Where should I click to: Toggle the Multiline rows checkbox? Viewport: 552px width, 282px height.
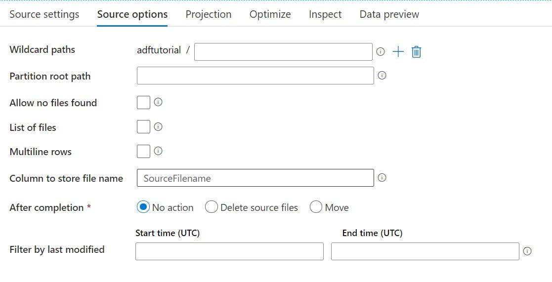click(x=143, y=151)
